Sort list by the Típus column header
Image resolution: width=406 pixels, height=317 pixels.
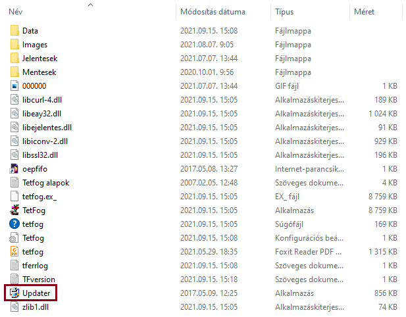point(284,12)
